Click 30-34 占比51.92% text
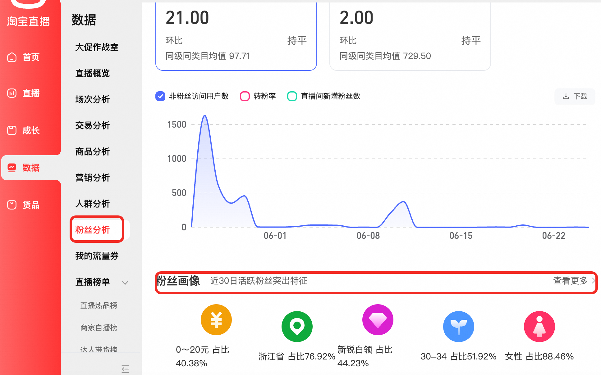The height and width of the screenshot is (375, 601). (x=458, y=356)
